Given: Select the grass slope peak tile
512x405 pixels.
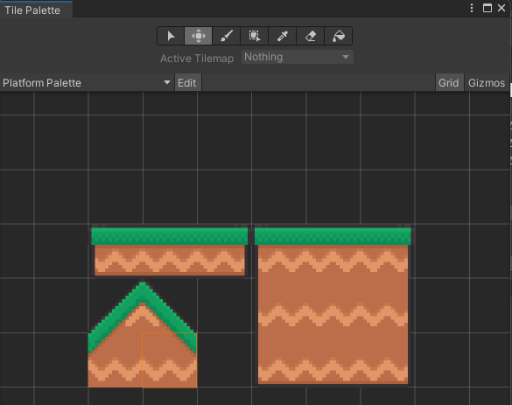Looking at the screenshot, I should pos(143,334).
